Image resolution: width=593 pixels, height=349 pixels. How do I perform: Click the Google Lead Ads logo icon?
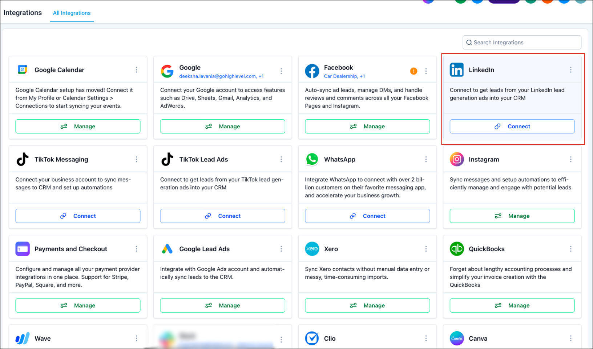coord(167,249)
